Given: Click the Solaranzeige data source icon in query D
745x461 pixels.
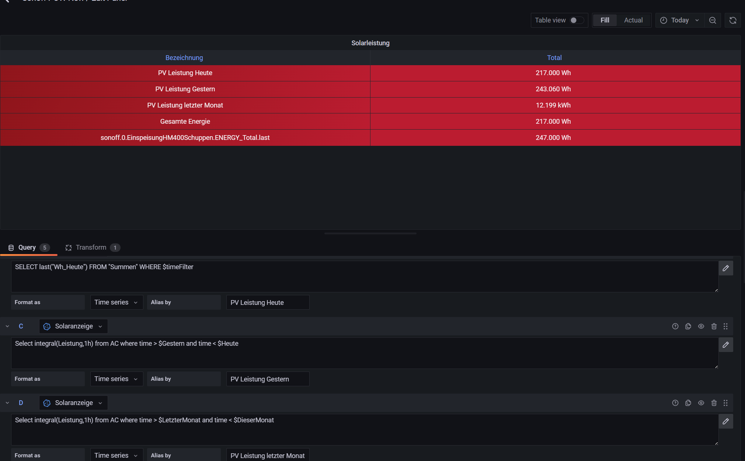Looking at the screenshot, I should click(x=47, y=403).
